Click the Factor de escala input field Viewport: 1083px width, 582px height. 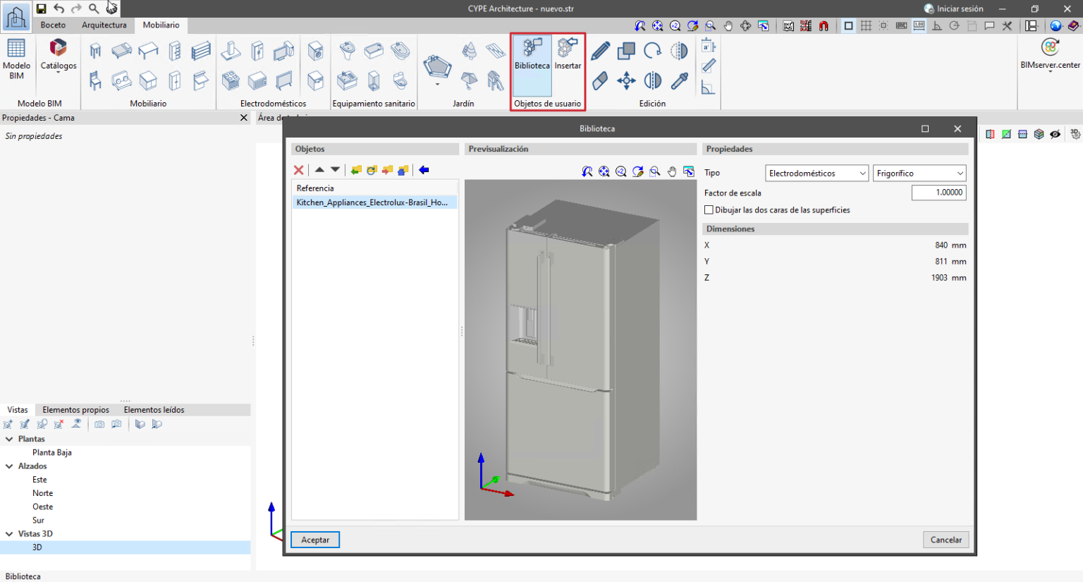click(x=938, y=193)
